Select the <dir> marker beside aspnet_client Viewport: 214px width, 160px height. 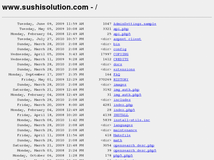point(106,39)
